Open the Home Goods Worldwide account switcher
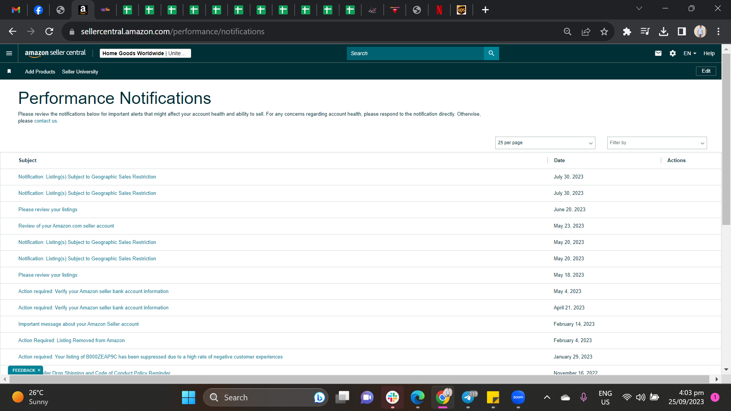This screenshot has width=731, height=411. coord(145,53)
